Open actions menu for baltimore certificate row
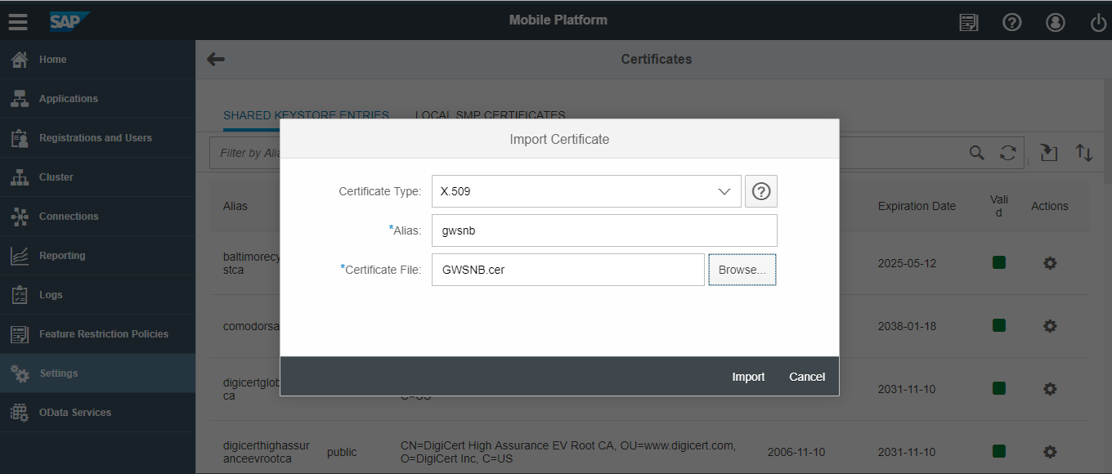The height and width of the screenshot is (474, 1112). (1050, 263)
